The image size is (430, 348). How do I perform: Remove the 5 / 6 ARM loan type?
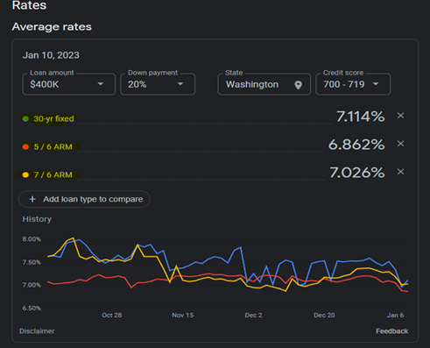(x=400, y=144)
